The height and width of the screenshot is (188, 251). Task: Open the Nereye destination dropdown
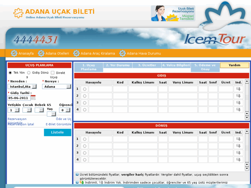pyautogui.click(x=57, y=87)
